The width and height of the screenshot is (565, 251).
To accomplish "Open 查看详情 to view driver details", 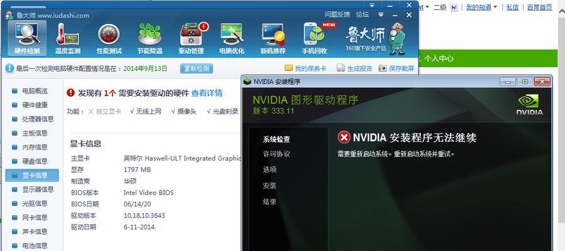I will point(207,93).
